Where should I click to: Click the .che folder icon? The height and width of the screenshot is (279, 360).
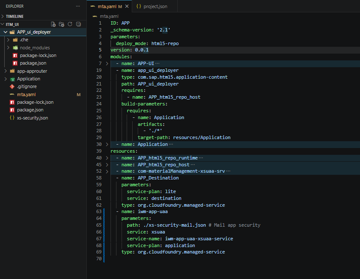[x=15, y=40]
